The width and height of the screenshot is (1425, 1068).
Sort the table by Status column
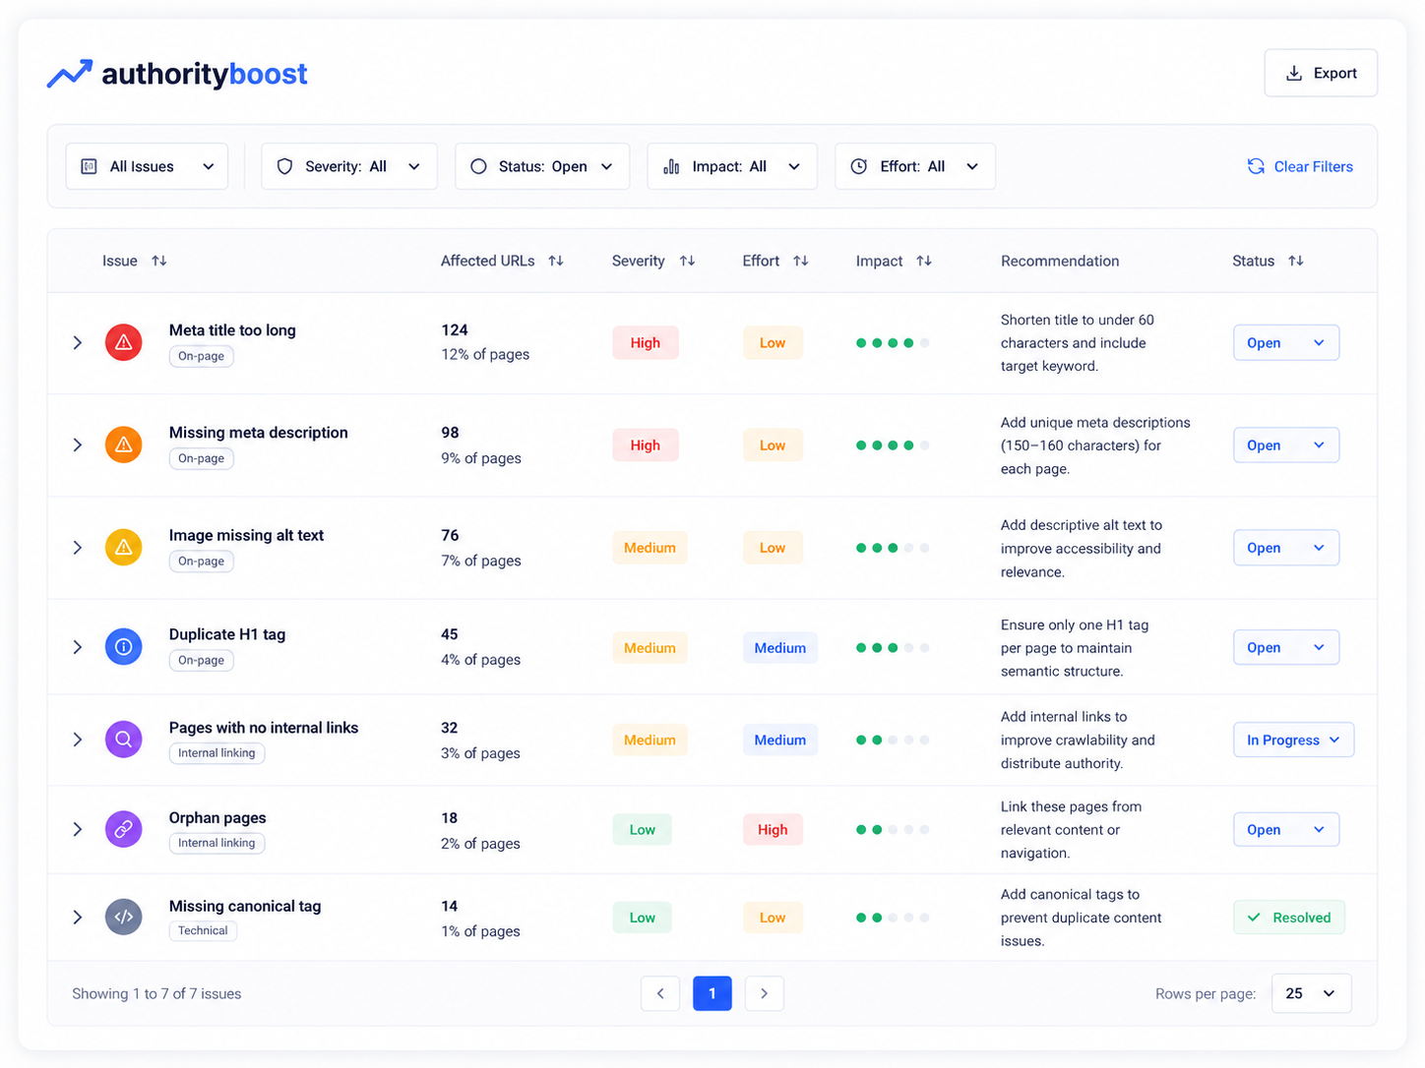[x=1296, y=261]
